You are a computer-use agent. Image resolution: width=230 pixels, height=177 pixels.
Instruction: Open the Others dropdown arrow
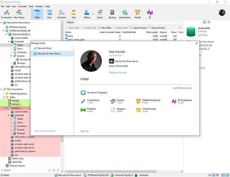93,14
